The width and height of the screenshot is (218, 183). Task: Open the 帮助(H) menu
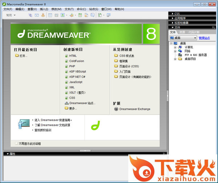click(x=119, y=9)
